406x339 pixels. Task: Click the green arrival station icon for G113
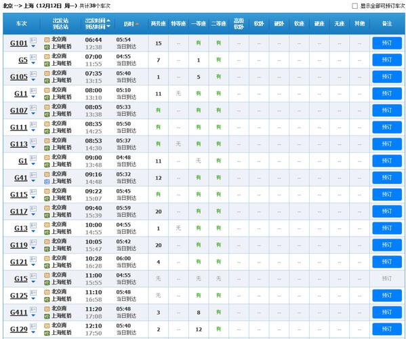[x=47, y=148]
